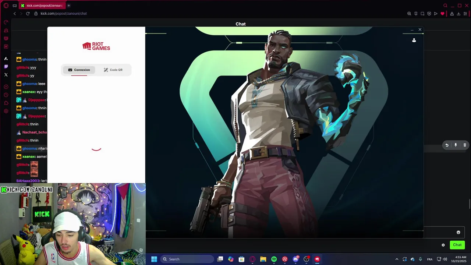View site security lock info
Viewport: 471px width, 265px height.
click(x=36, y=14)
